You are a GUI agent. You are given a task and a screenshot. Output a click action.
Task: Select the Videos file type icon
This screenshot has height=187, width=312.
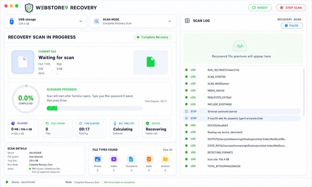click(114, 159)
